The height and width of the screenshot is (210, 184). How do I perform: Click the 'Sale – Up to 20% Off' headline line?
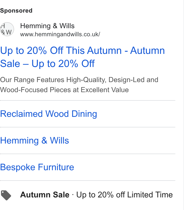click(x=47, y=64)
